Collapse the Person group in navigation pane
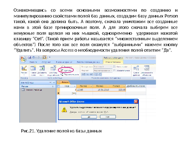The width and height of the screenshot is (190, 143). click(53, 86)
